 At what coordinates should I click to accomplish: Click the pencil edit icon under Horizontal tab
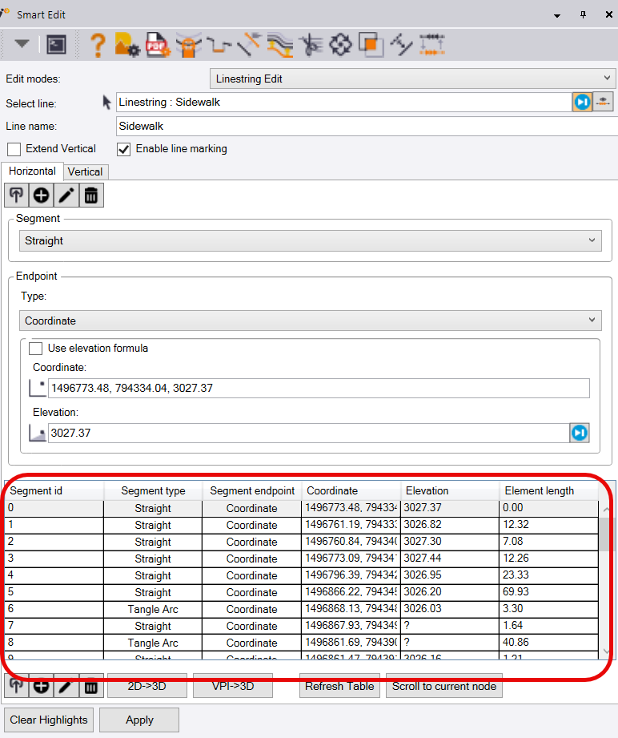click(66, 195)
